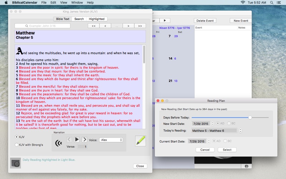Go to next chapter with > button

click(x=128, y=26)
